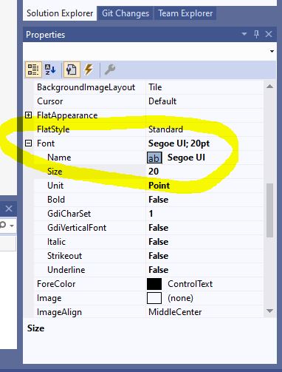Click the black ForeColor swatch
The image size is (282, 372).
coord(154,284)
